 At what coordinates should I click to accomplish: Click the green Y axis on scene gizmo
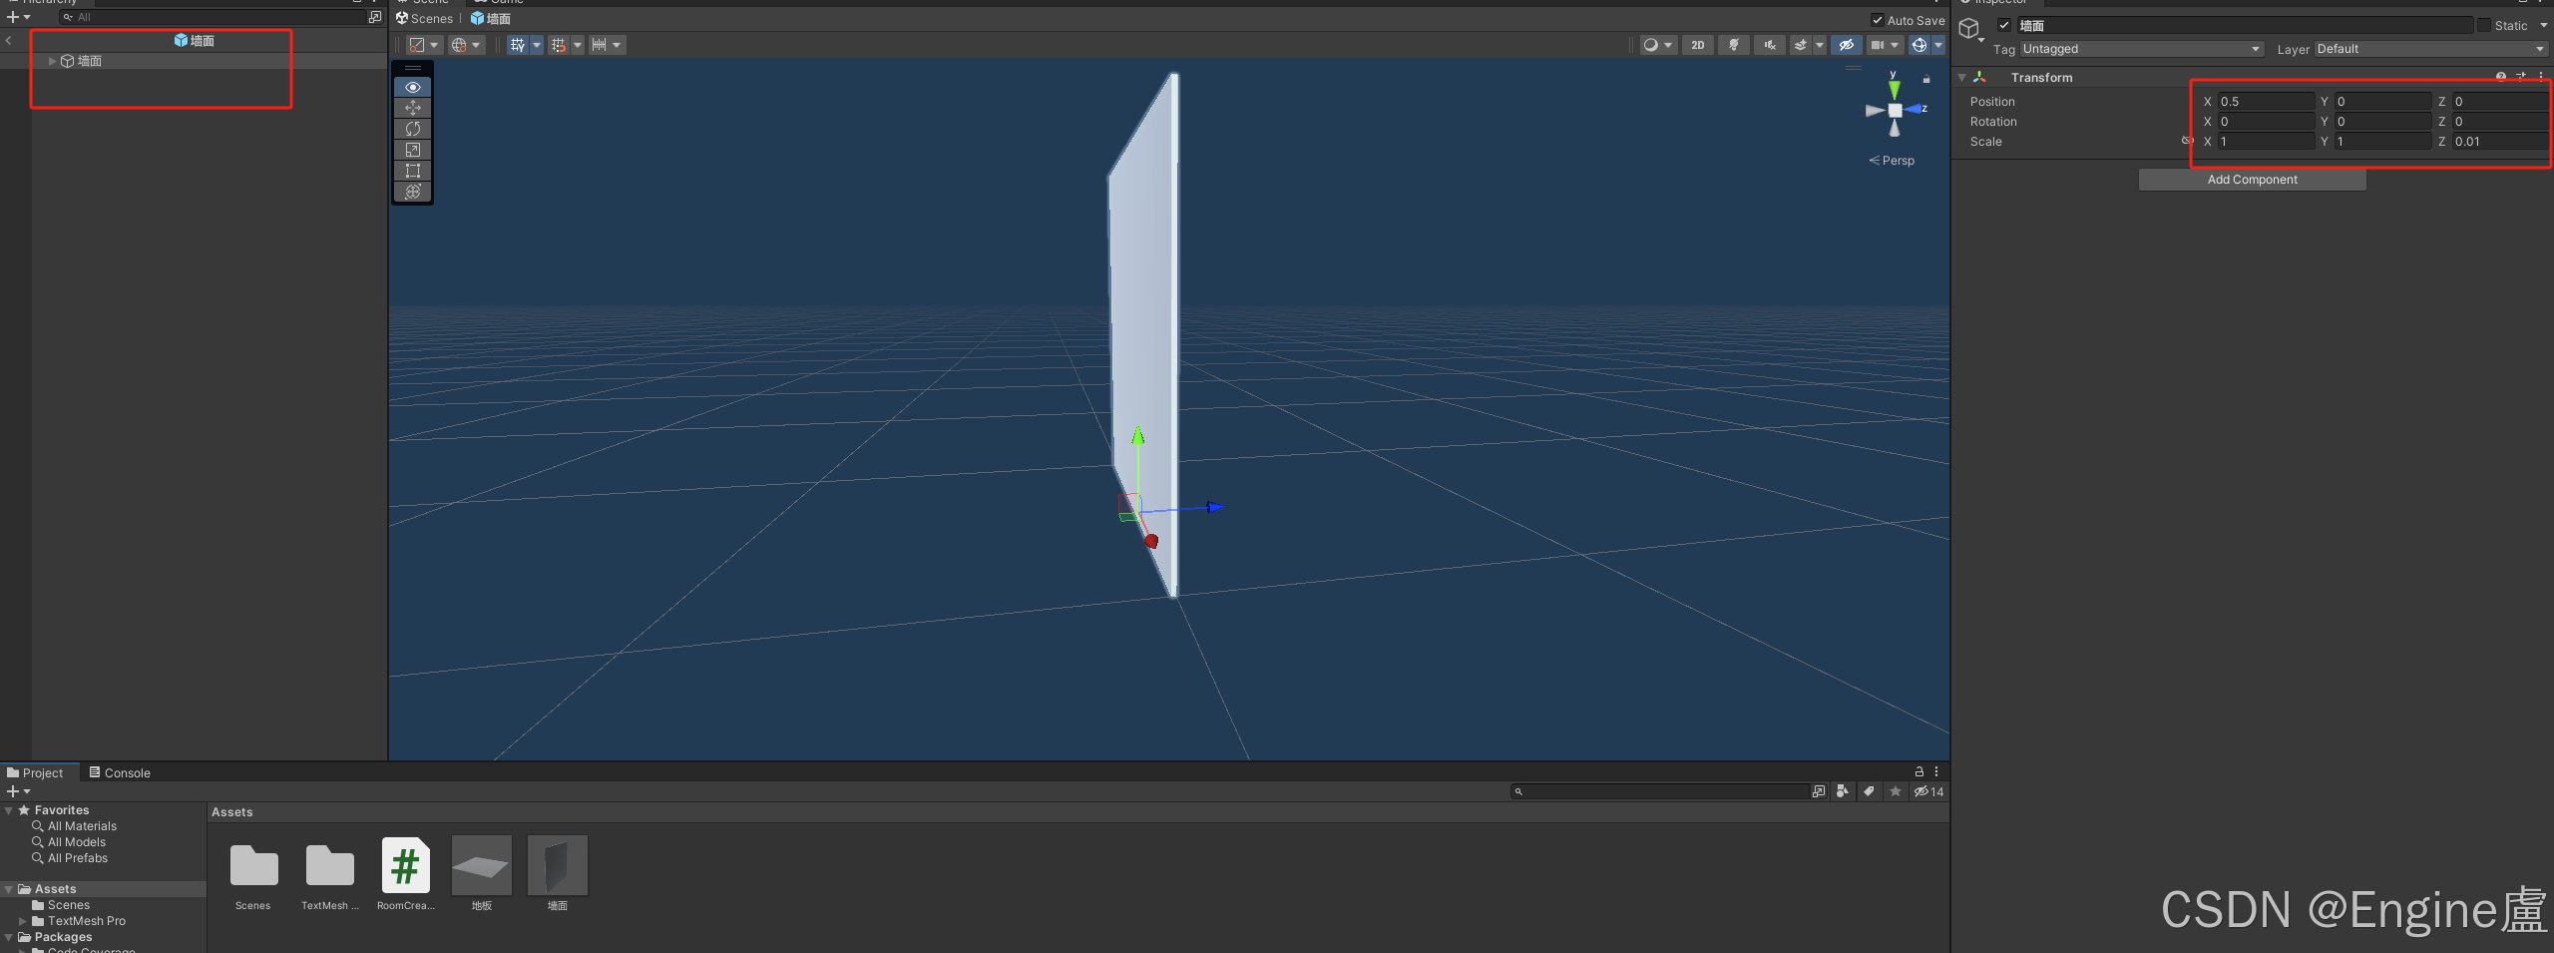[x=1894, y=88]
